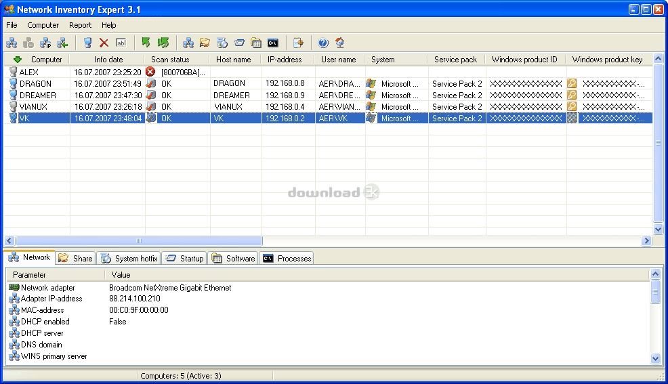Select the Network tab
Image resolution: width=668 pixels, height=384 pixels.
pyautogui.click(x=29, y=257)
